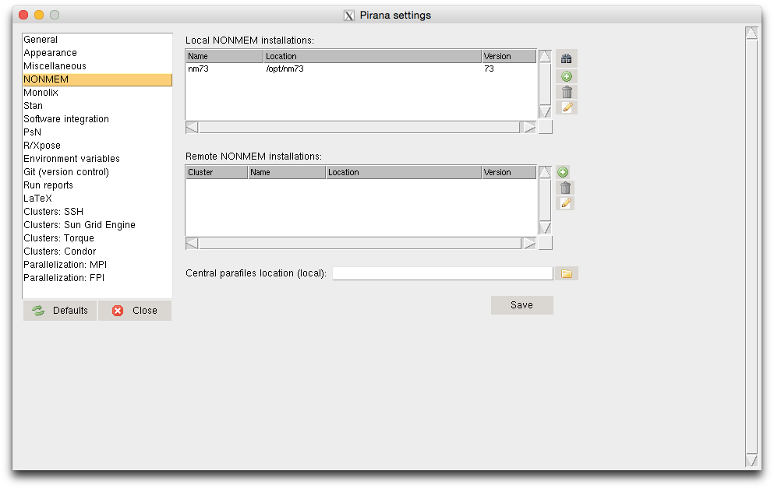Click trash icon for remote NONMEM installations
The image size is (774, 489).
click(x=566, y=188)
